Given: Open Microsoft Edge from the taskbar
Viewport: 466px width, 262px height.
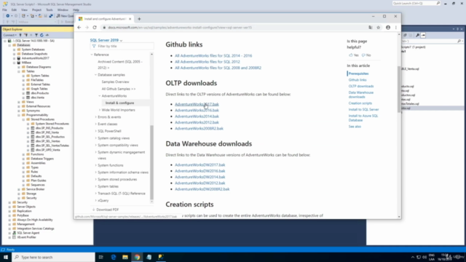Looking at the screenshot, I should point(114,257).
